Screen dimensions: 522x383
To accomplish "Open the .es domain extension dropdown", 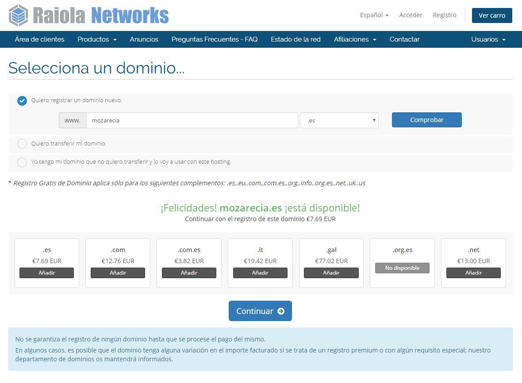I will coord(339,120).
